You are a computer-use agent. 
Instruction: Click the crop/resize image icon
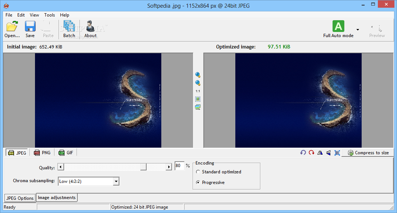pyautogui.click(x=337, y=153)
